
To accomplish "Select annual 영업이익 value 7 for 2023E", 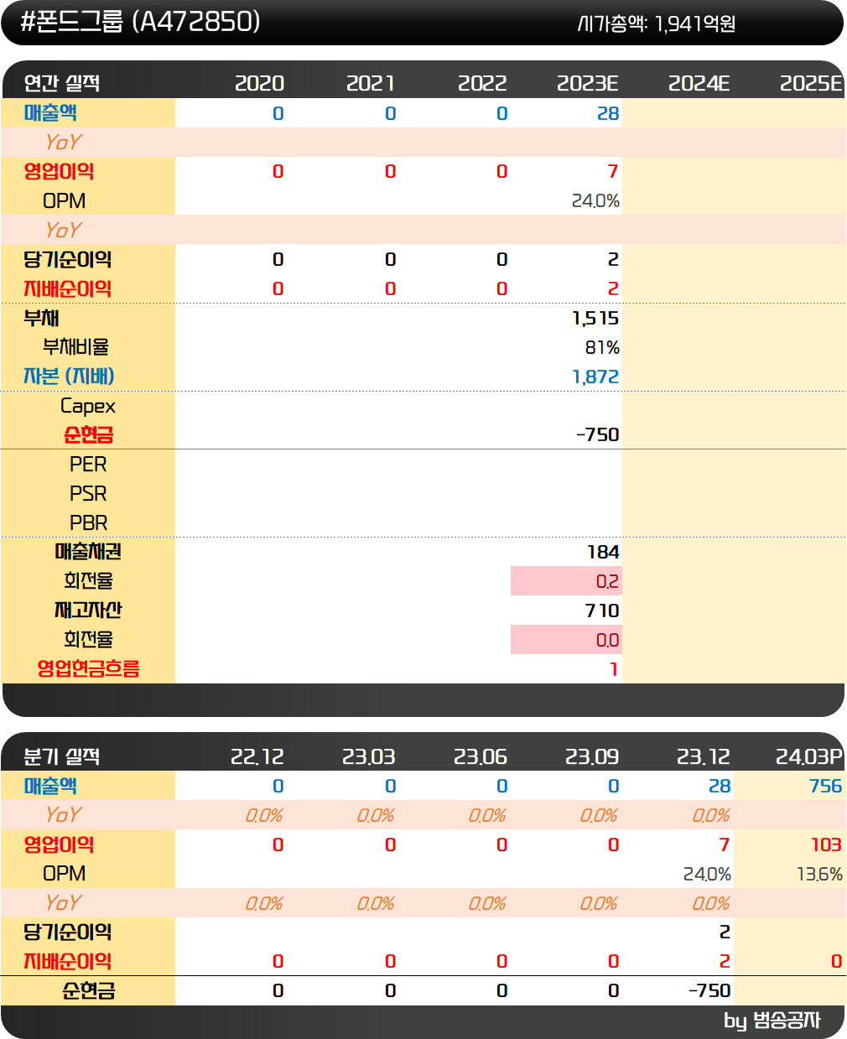I will [613, 171].
